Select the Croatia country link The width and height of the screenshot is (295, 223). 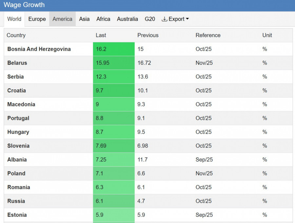click(16, 91)
